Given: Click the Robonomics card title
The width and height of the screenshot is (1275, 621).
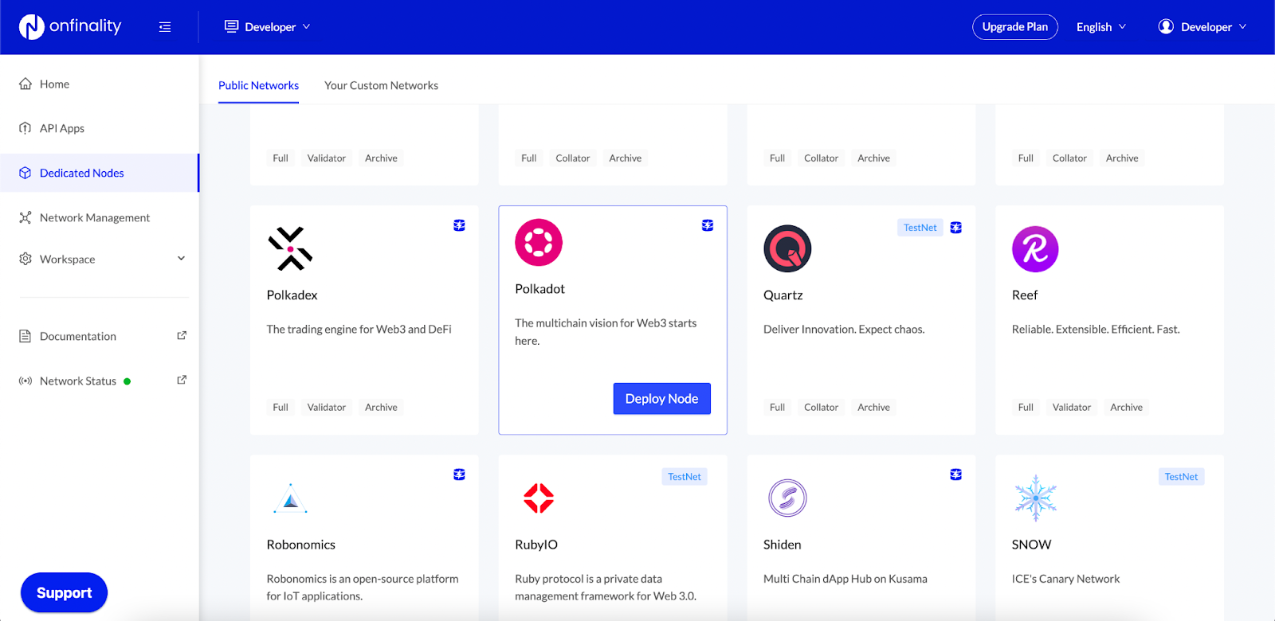Looking at the screenshot, I should [x=301, y=545].
